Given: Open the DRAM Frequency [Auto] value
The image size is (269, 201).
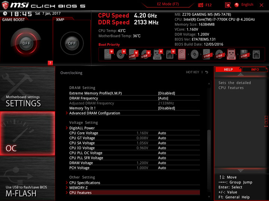Looking at the screenshot, I should tap(163, 98).
